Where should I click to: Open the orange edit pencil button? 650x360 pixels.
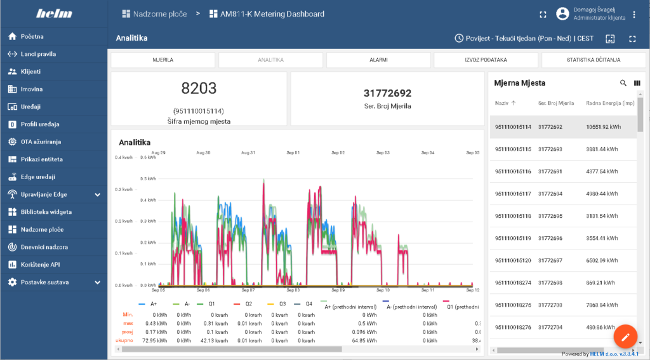pyautogui.click(x=625, y=337)
